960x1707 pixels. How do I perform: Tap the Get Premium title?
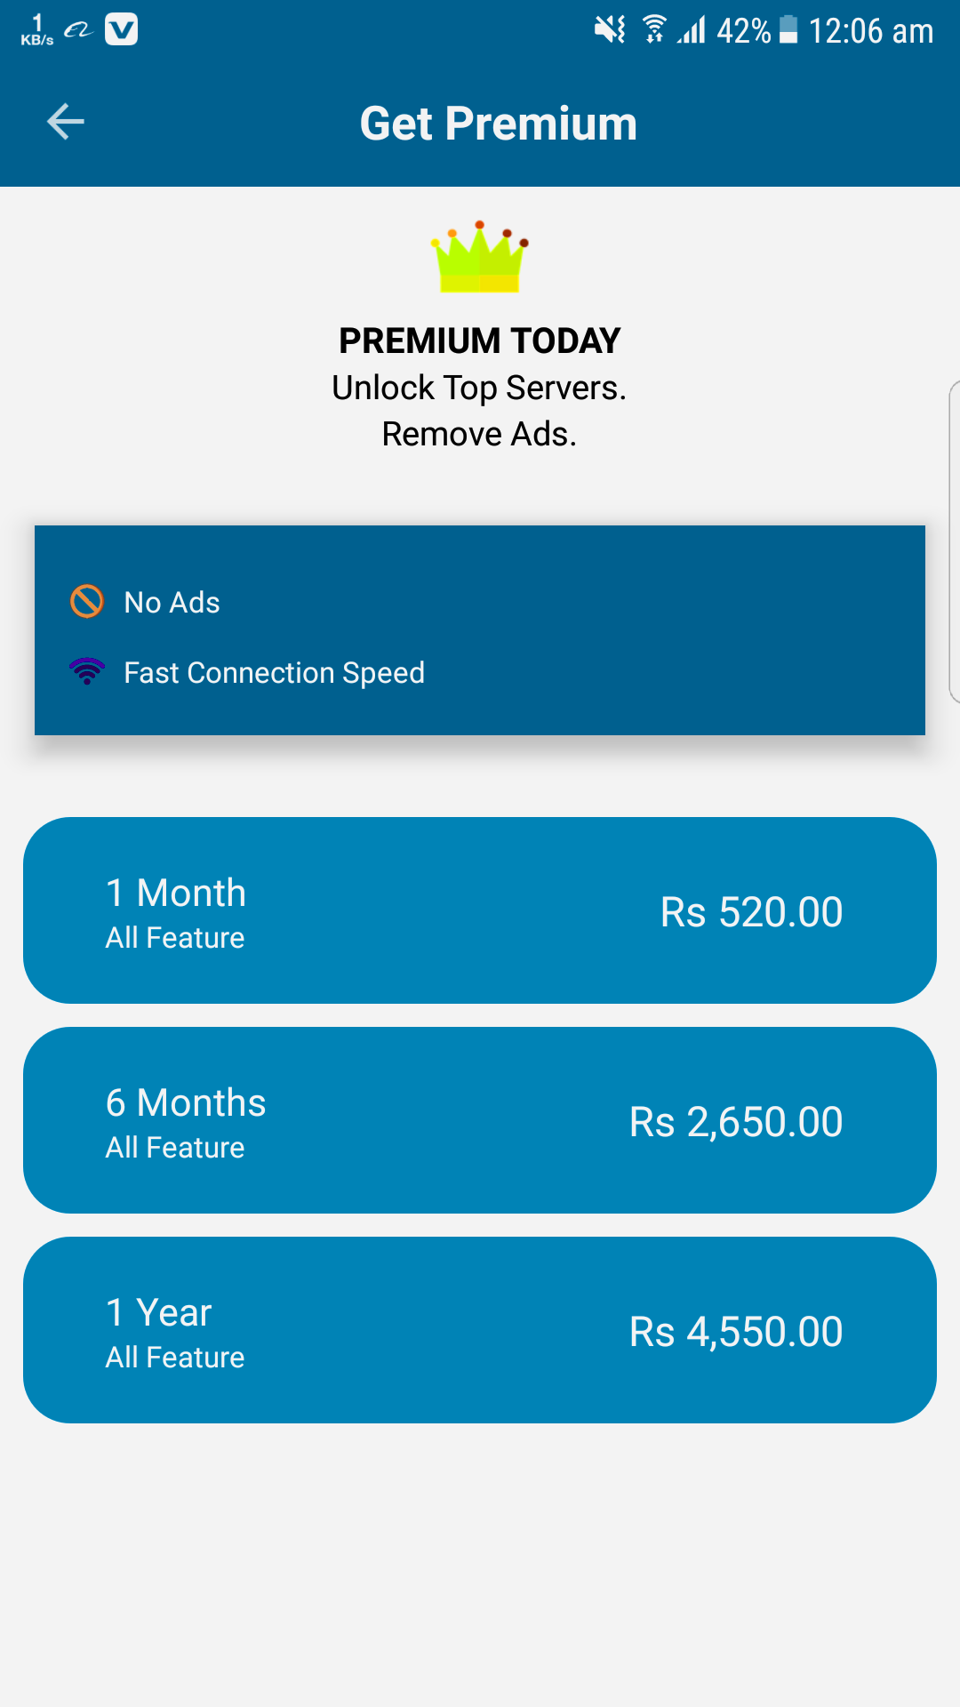click(x=498, y=123)
